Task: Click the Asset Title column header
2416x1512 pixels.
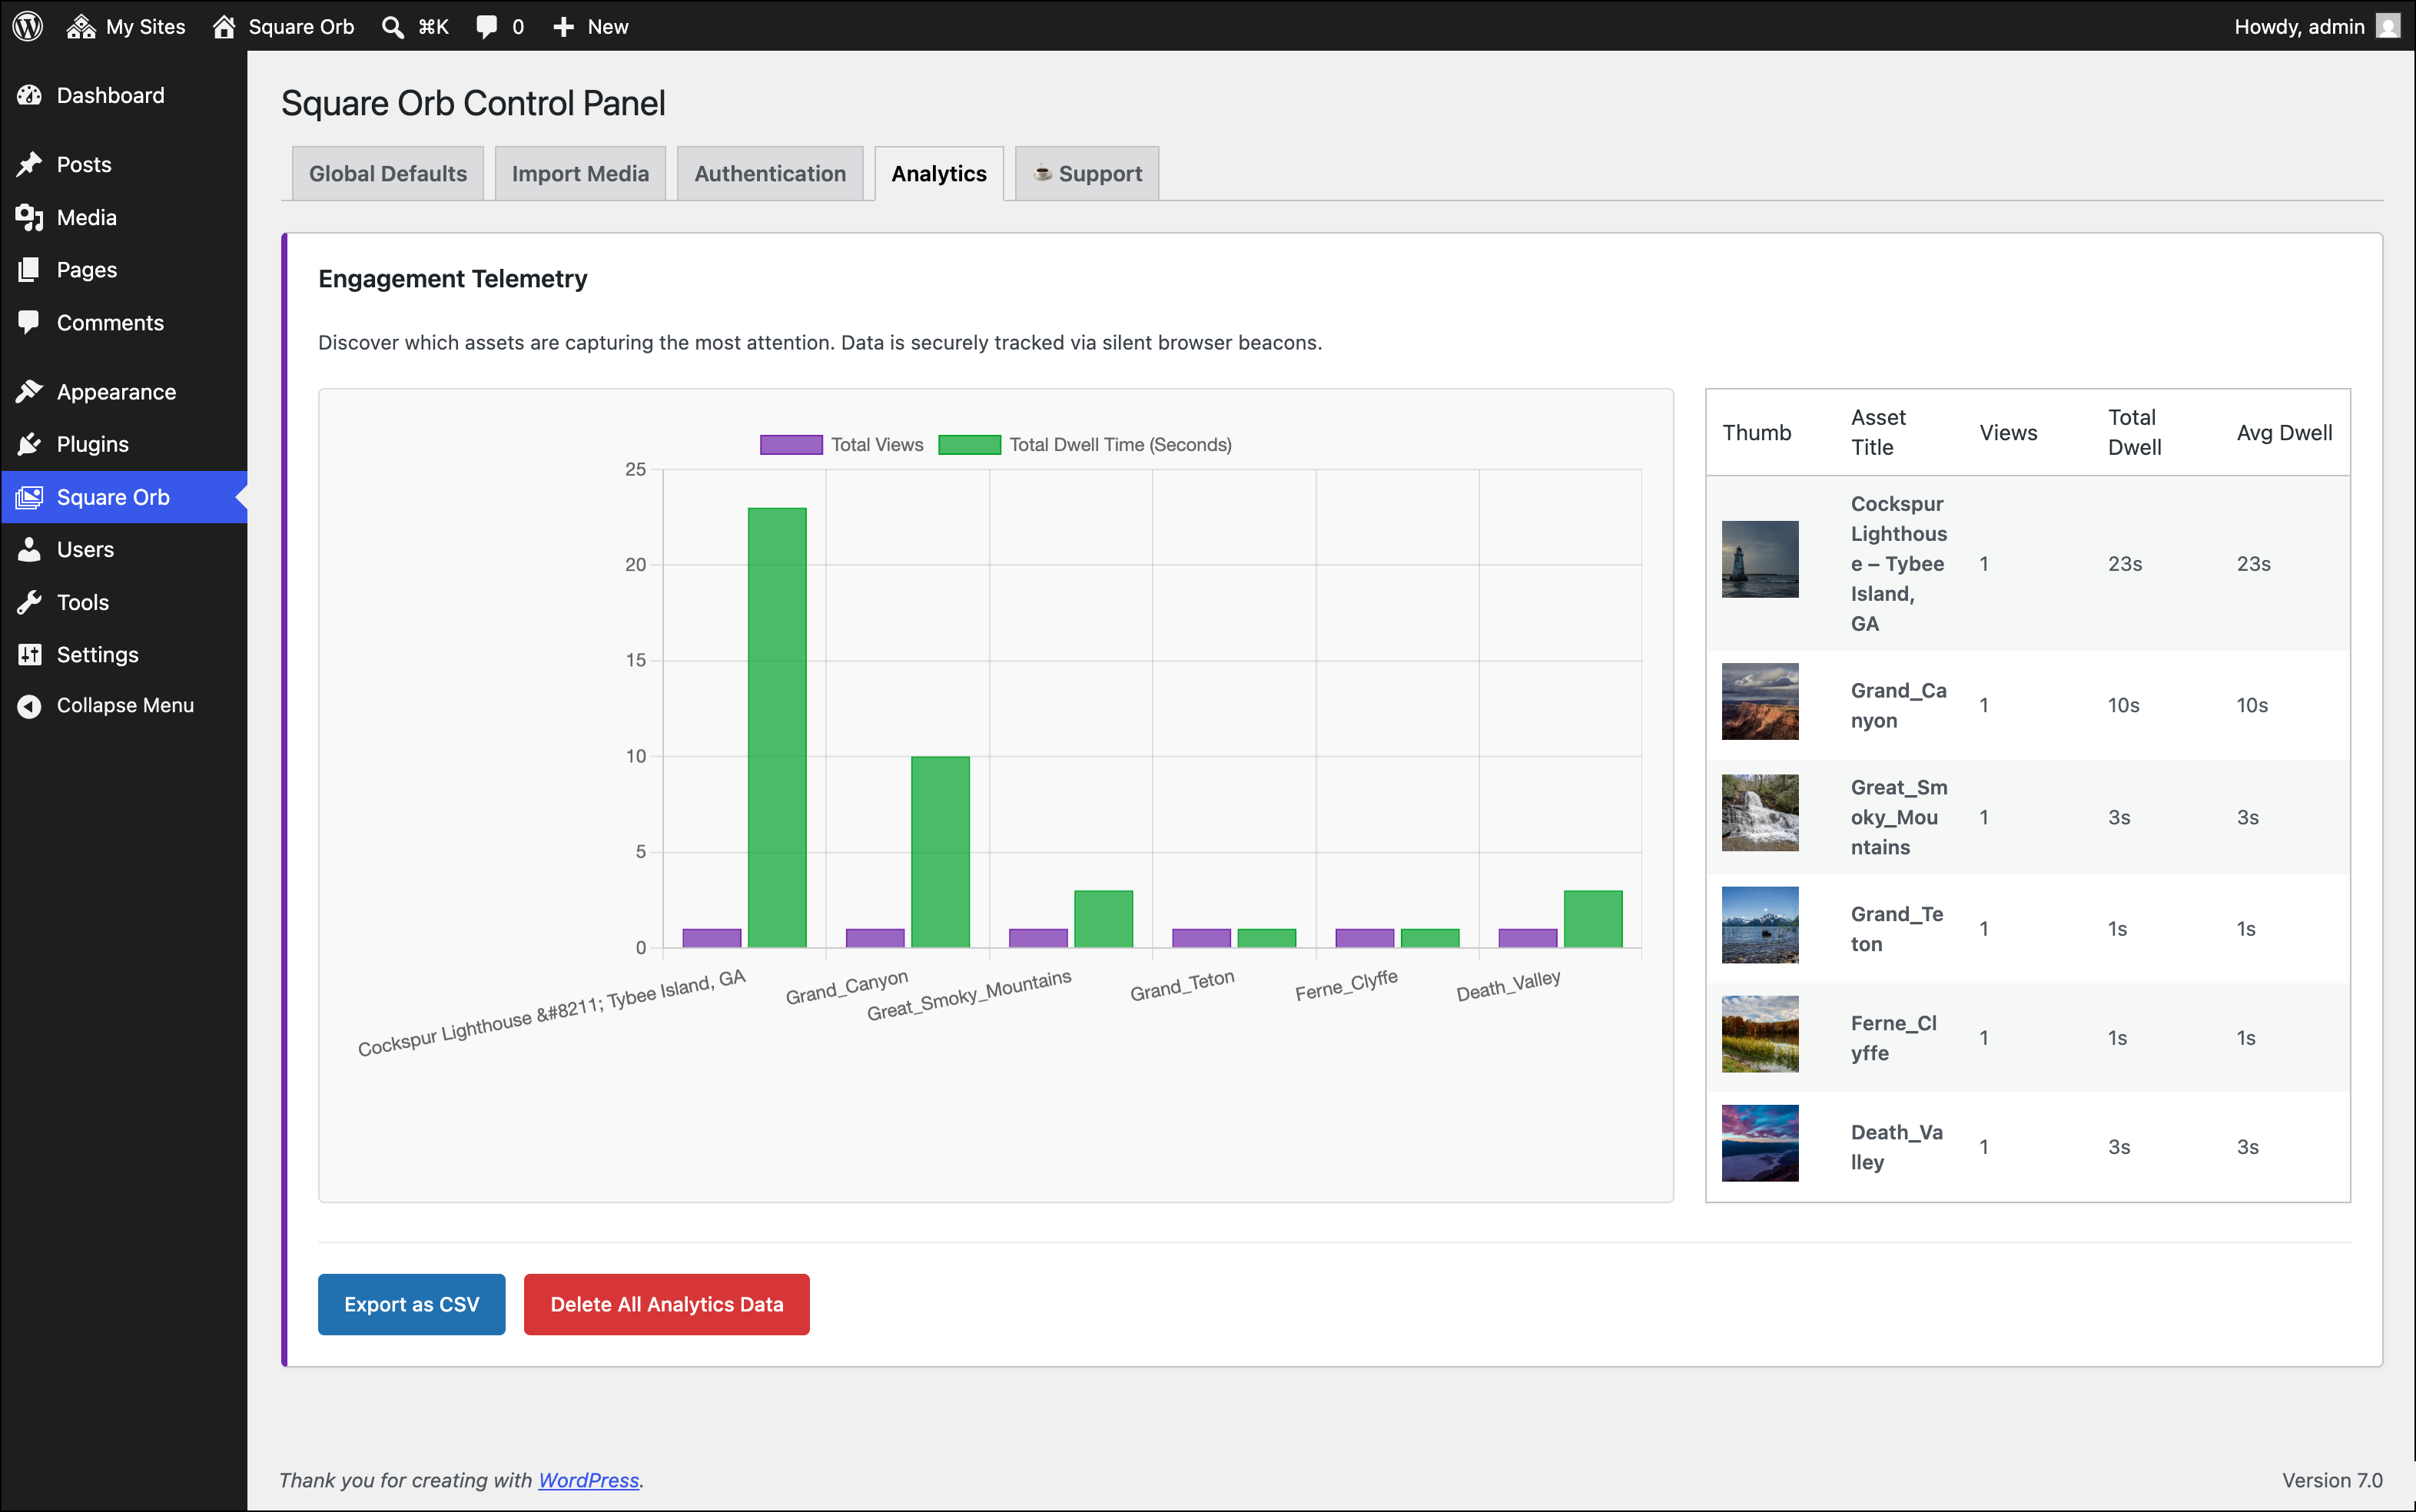Action: tap(1878, 432)
